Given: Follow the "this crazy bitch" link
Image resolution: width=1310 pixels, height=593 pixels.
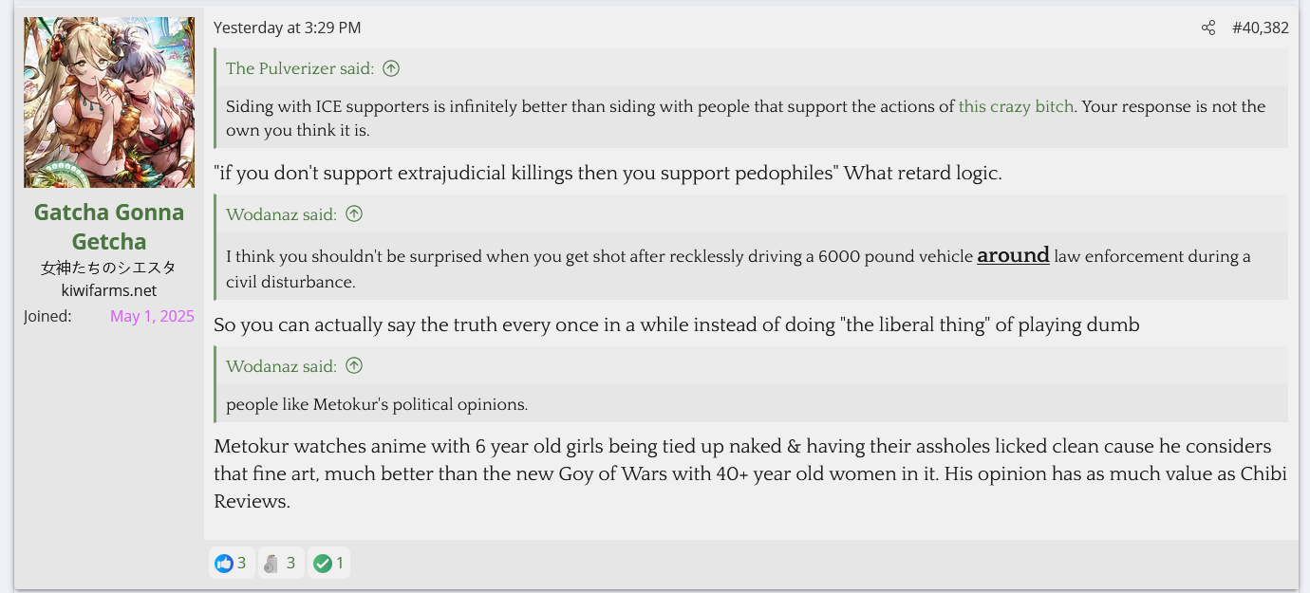Looking at the screenshot, I should tap(1016, 106).
